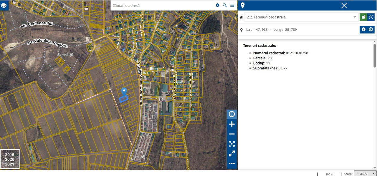This screenshot has width=377, height=176.
Task: Click the info 'i' button
Action: click(x=363, y=29)
